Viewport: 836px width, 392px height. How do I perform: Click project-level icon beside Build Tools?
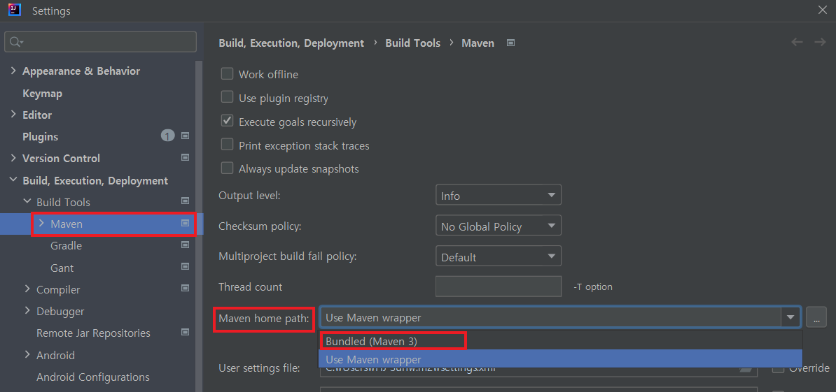click(x=185, y=201)
